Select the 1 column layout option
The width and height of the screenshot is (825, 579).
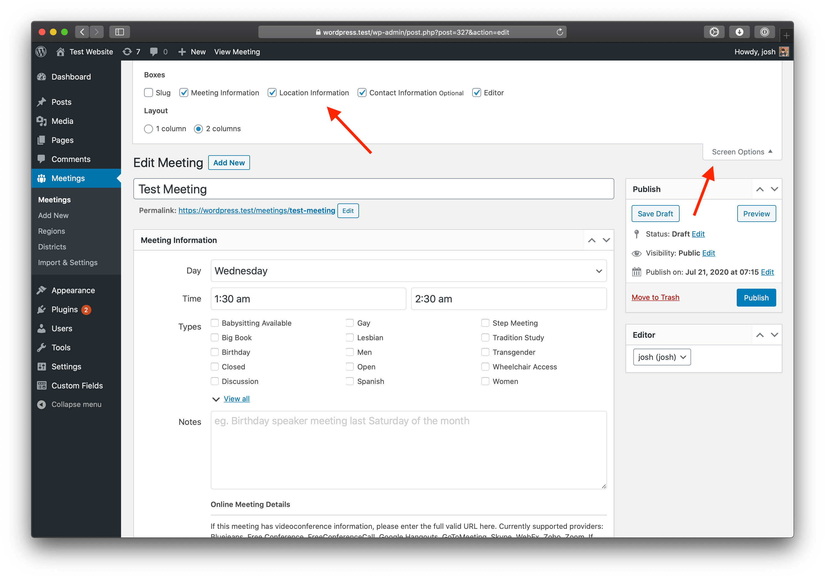pos(149,129)
